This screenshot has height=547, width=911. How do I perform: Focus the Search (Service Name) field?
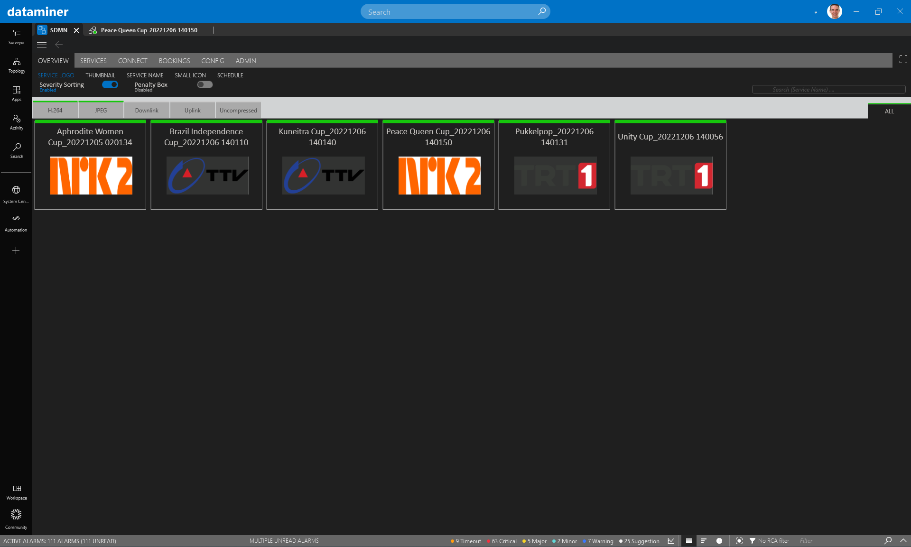[x=828, y=89]
